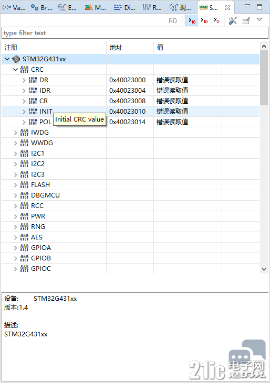Click the type filter text field
The image size is (270, 383).
tap(135, 33)
